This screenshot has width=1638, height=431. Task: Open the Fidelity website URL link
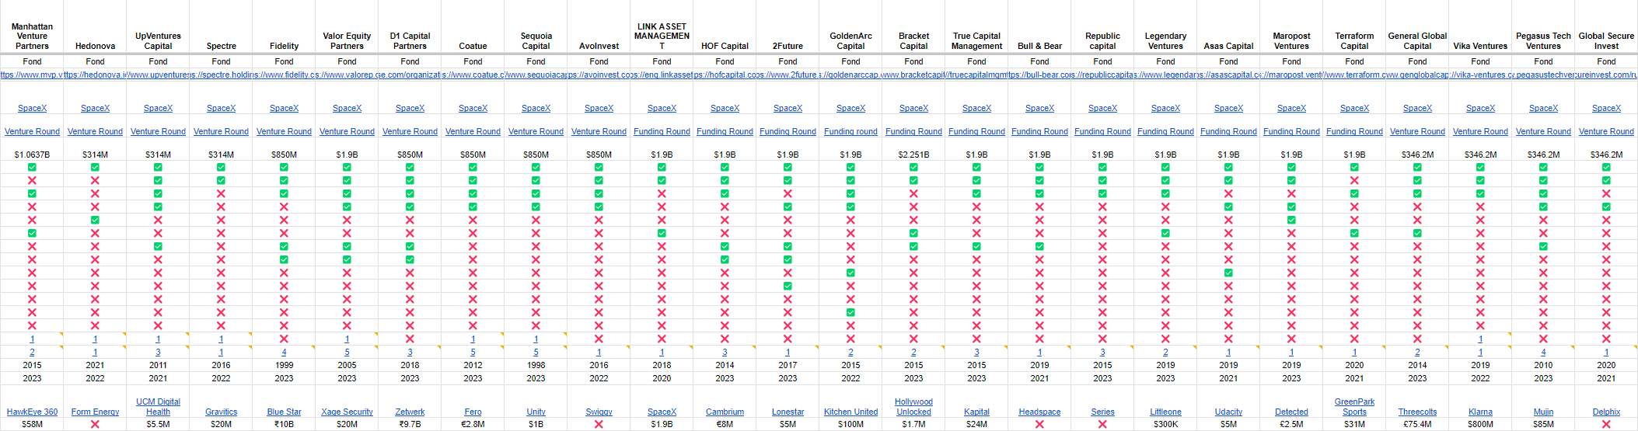(284, 75)
